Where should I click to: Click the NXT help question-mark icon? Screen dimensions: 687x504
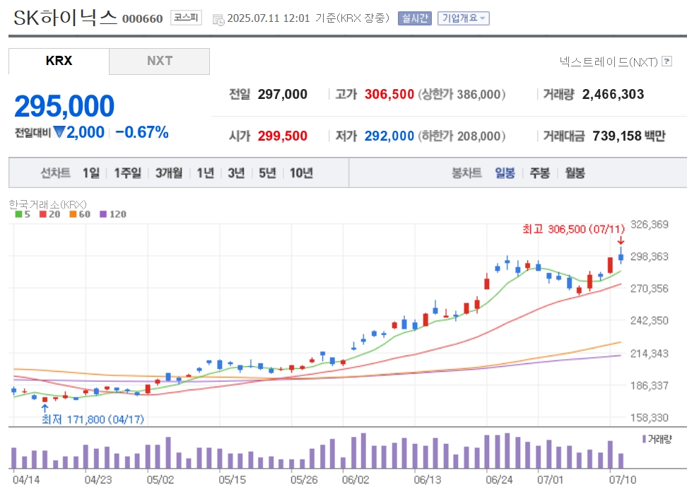coord(667,61)
